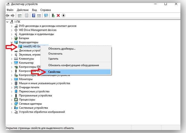Click the scan for hardware changes monitor icon
The image size is (186, 133).
(x=46, y=15)
